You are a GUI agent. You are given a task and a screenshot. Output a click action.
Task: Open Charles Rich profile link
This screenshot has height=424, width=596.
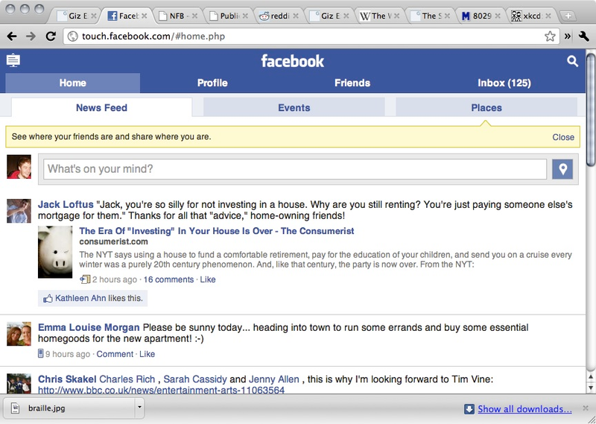pos(127,379)
